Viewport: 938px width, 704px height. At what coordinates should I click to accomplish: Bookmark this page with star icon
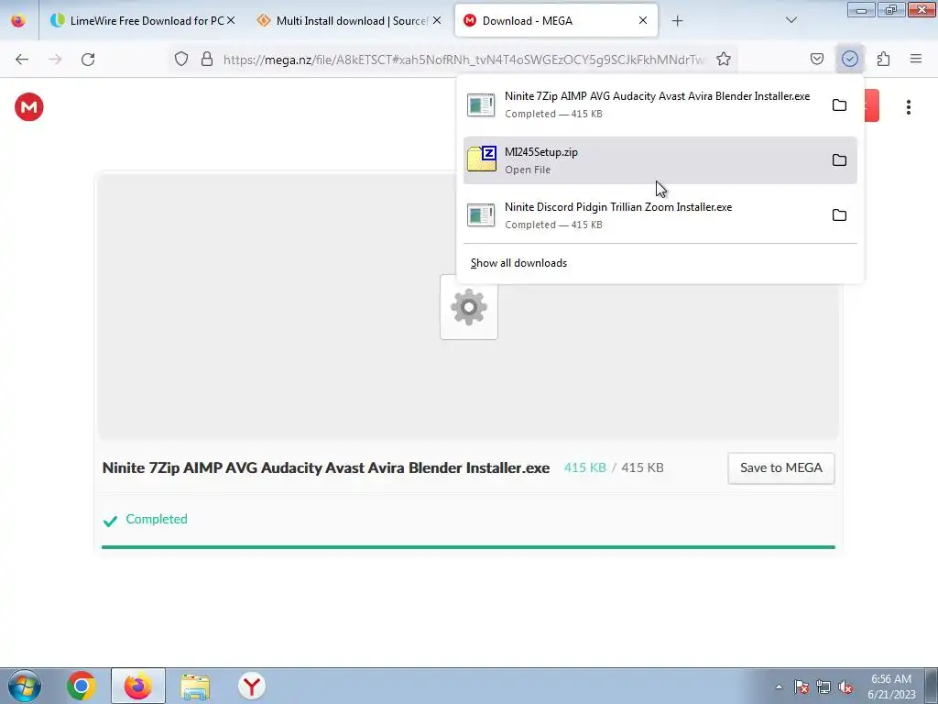pyautogui.click(x=724, y=59)
